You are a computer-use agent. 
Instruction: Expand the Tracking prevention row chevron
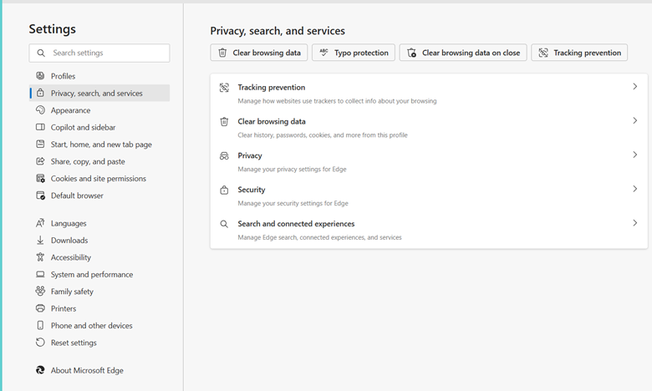point(634,87)
